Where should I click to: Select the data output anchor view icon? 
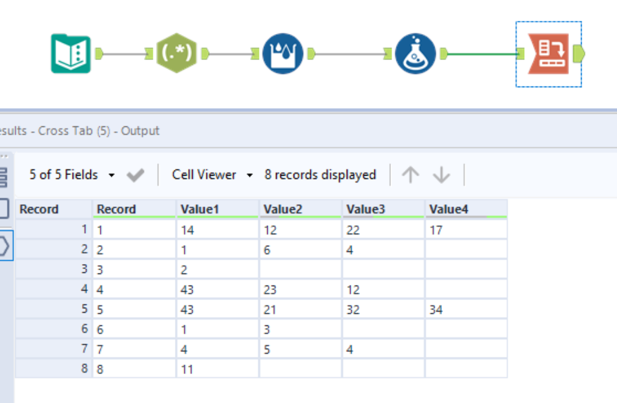3,246
